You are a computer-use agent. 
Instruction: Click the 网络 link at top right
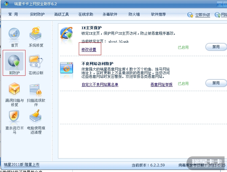[224, 15]
